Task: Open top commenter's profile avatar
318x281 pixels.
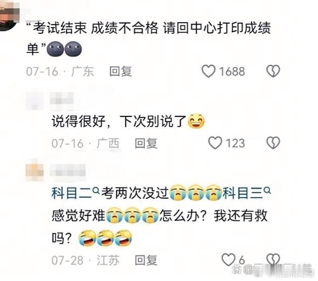Action: click(x=9, y=15)
